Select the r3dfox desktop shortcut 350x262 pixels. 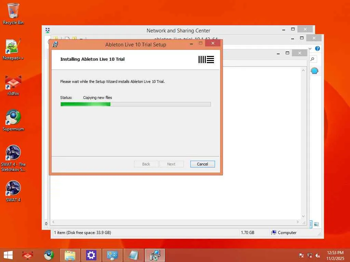pyautogui.click(x=13, y=85)
